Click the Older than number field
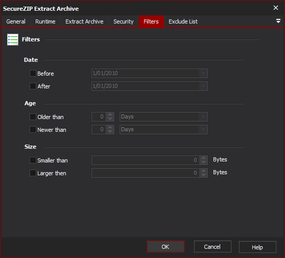 click(99, 116)
